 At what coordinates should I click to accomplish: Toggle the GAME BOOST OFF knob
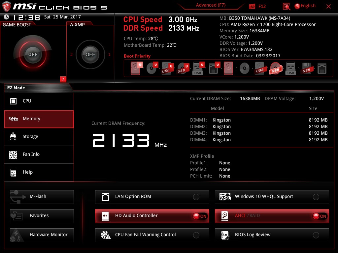tap(33, 54)
